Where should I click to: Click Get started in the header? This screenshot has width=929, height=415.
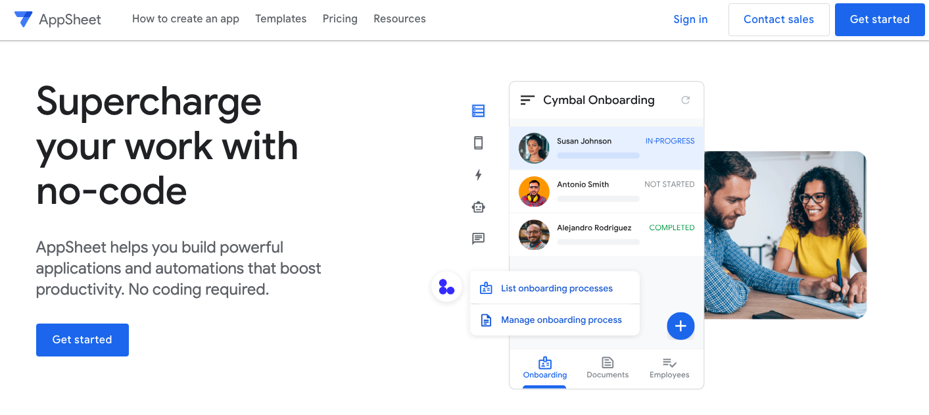pos(880,20)
